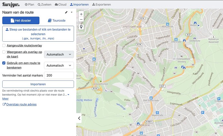Enable Aangevulde route/overlay checkbox
Screen dimensions: 223x136
[4, 46]
